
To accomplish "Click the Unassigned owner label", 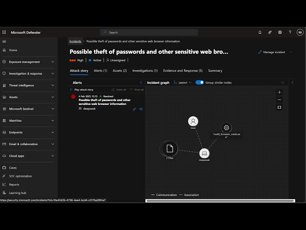I will (116, 60).
